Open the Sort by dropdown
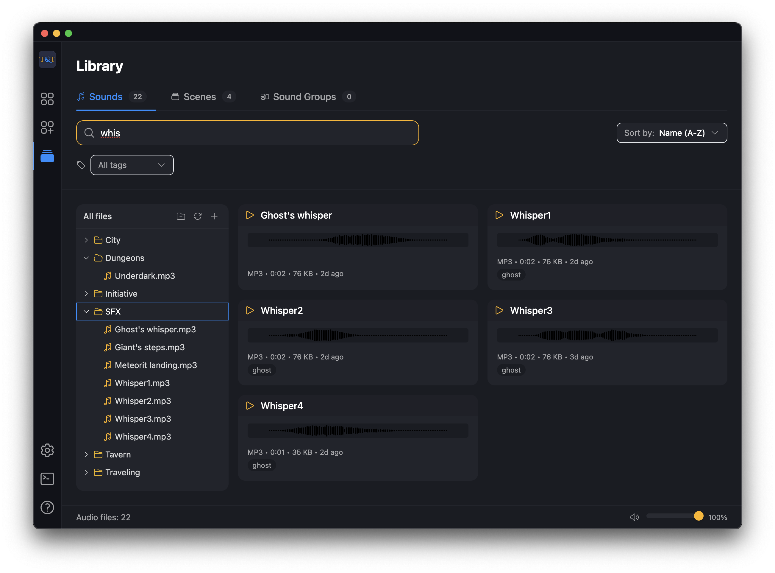The height and width of the screenshot is (573, 775). (671, 133)
